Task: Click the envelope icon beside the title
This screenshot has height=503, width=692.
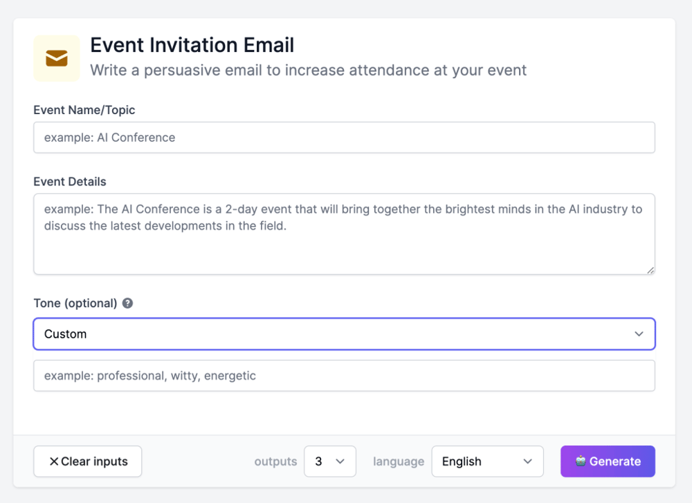Action: [x=57, y=58]
